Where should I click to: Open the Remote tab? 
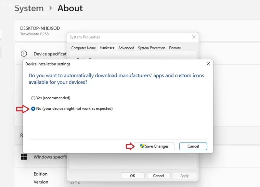click(x=175, y=48)
